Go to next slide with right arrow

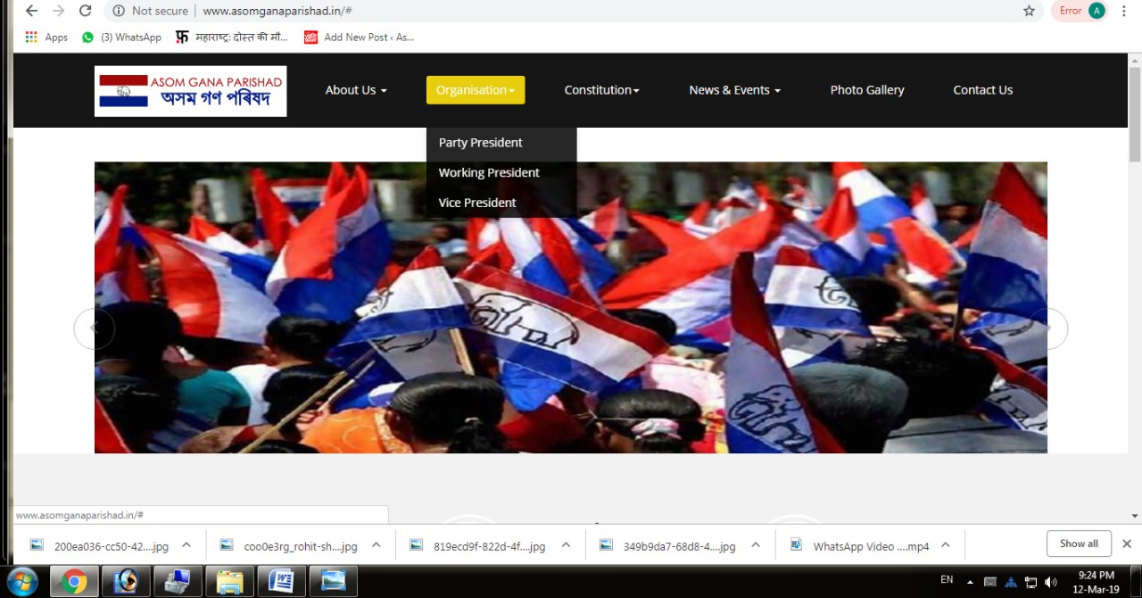point(1048,328)
